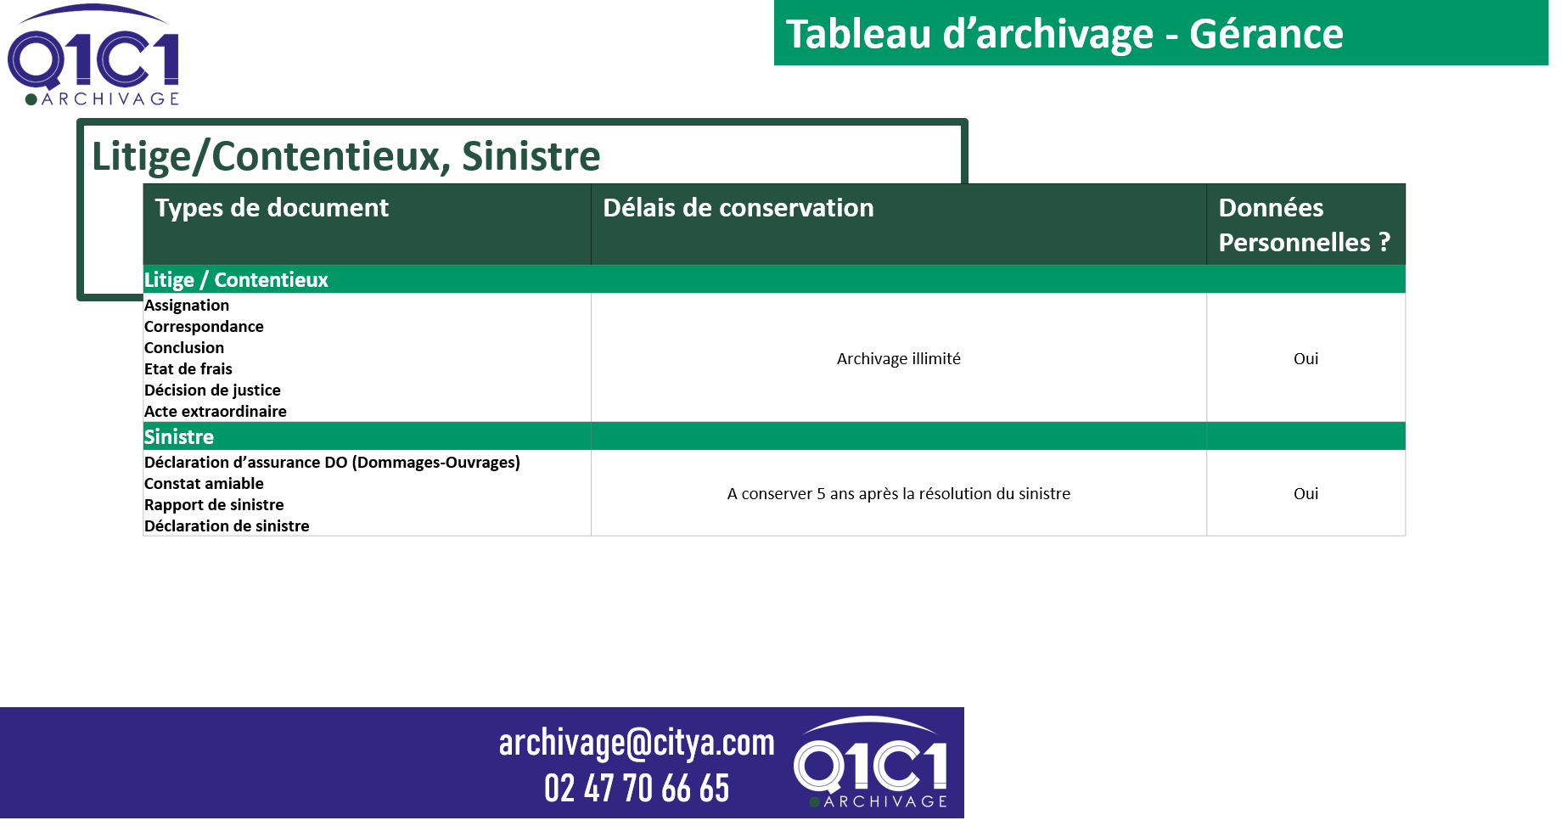Select the Acte extraordinaire entry
The height and width of the screenshot is (826, 1561).
coord(216,412)
